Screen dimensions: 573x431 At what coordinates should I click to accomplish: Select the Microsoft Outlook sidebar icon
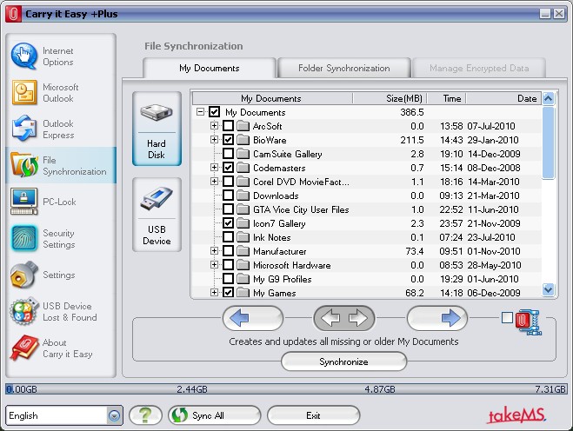point(24,92)
